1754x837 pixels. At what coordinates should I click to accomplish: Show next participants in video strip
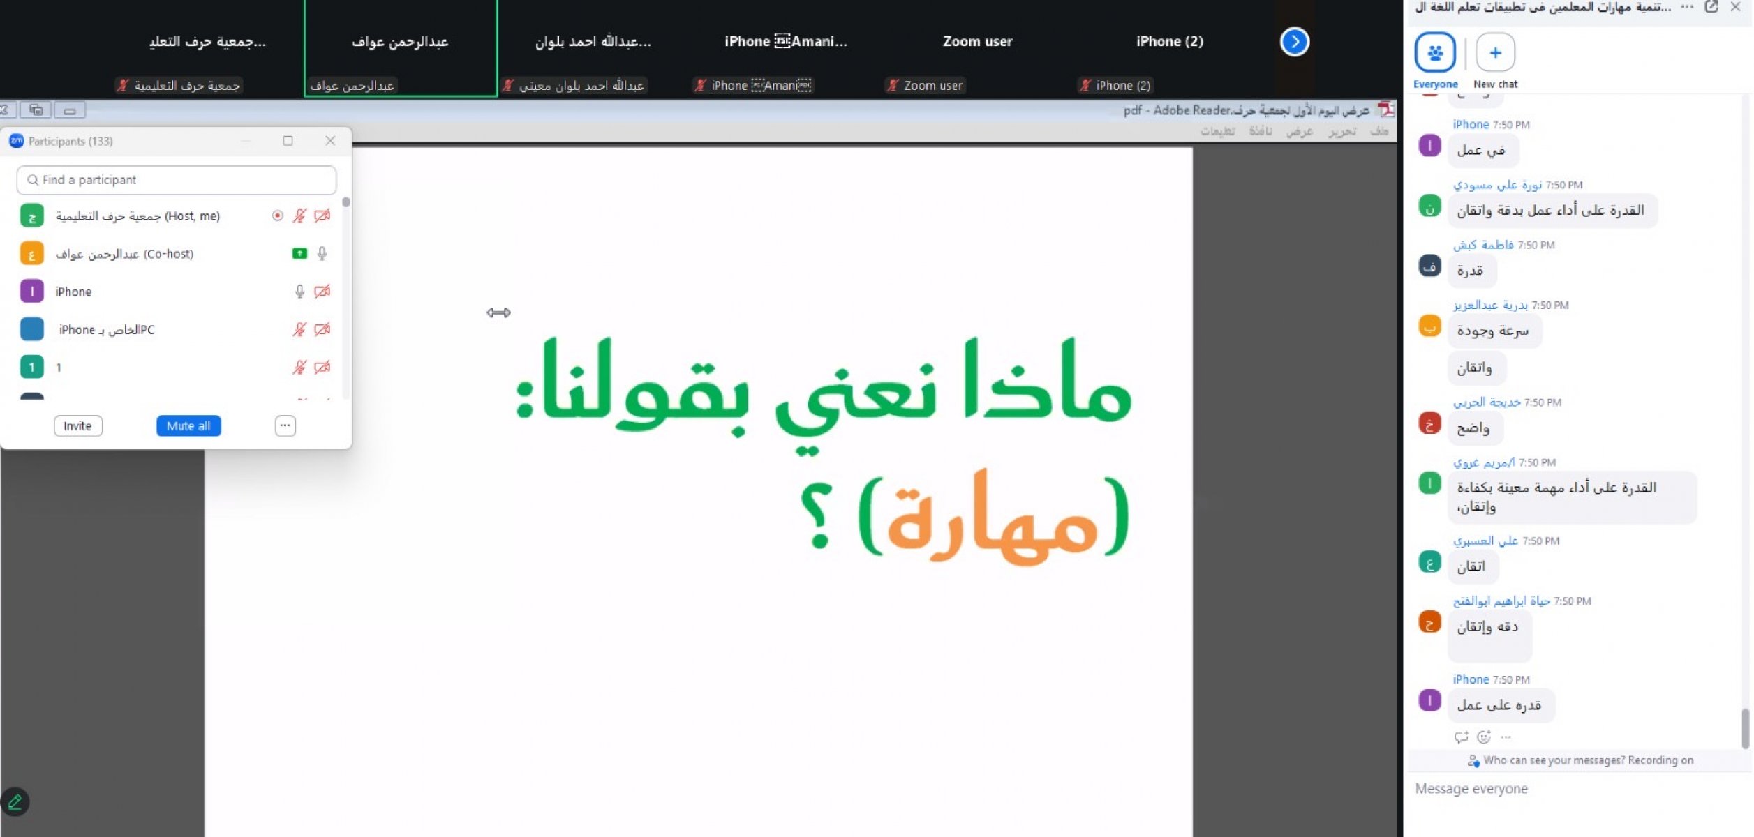coord(1294,41)
